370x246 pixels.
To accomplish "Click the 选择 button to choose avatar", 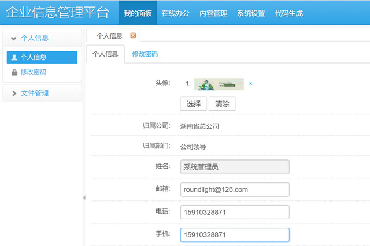I will click(194, 104).
